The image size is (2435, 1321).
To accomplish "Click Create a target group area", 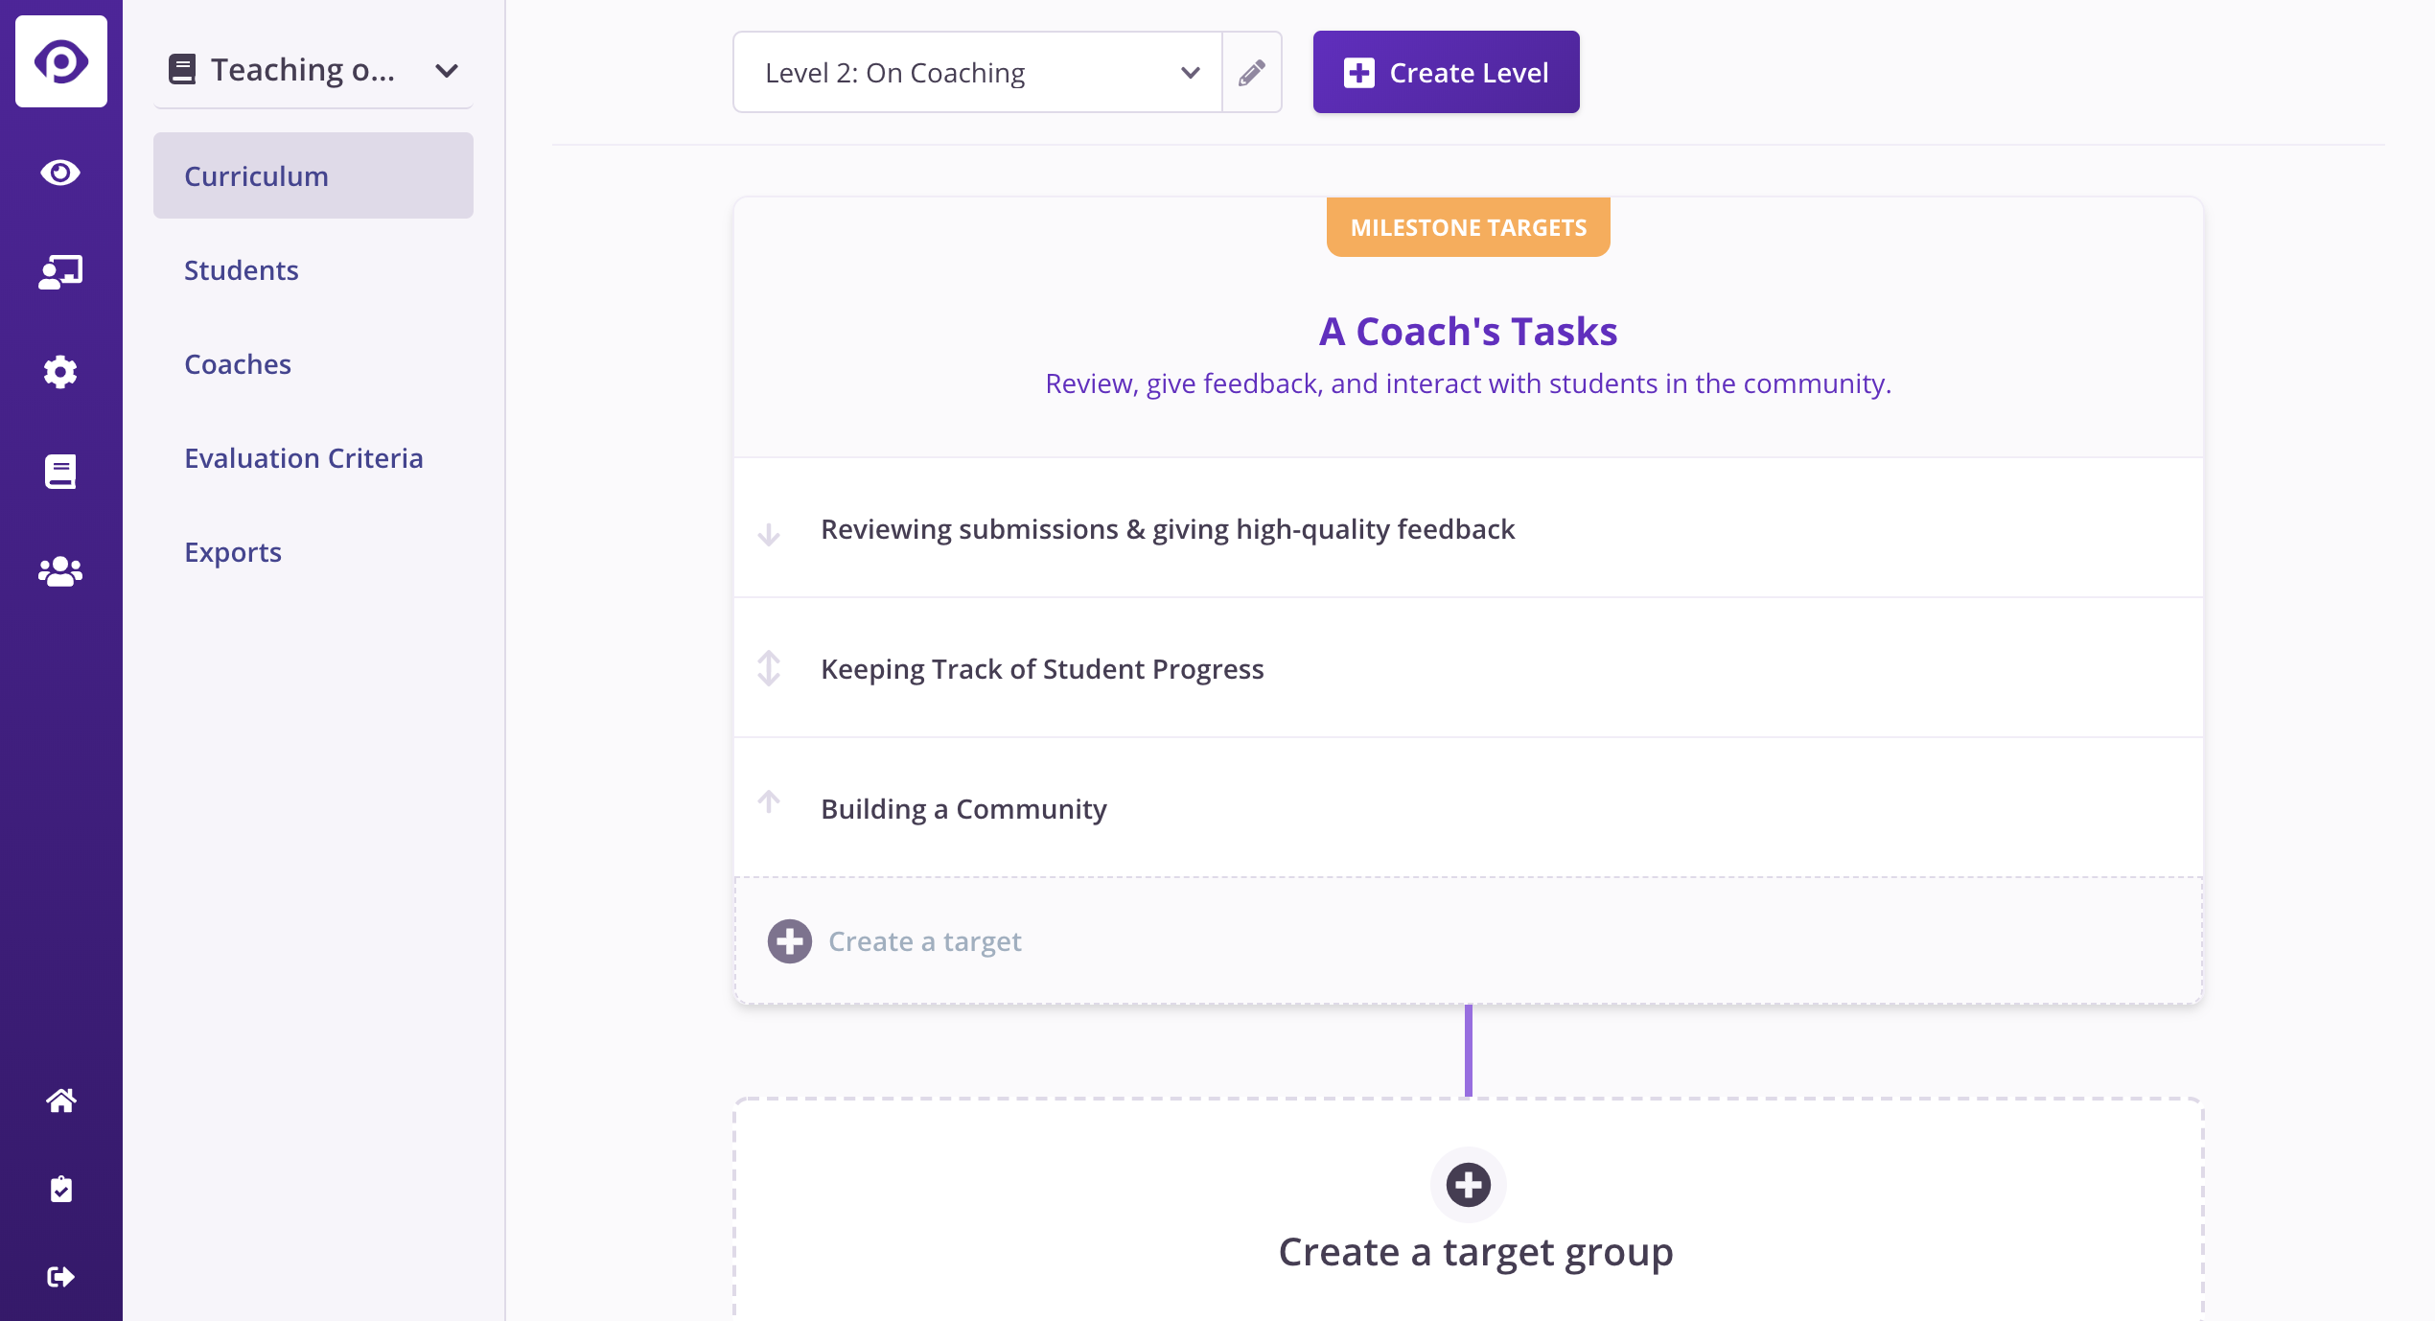I will coord(1467,1212).
